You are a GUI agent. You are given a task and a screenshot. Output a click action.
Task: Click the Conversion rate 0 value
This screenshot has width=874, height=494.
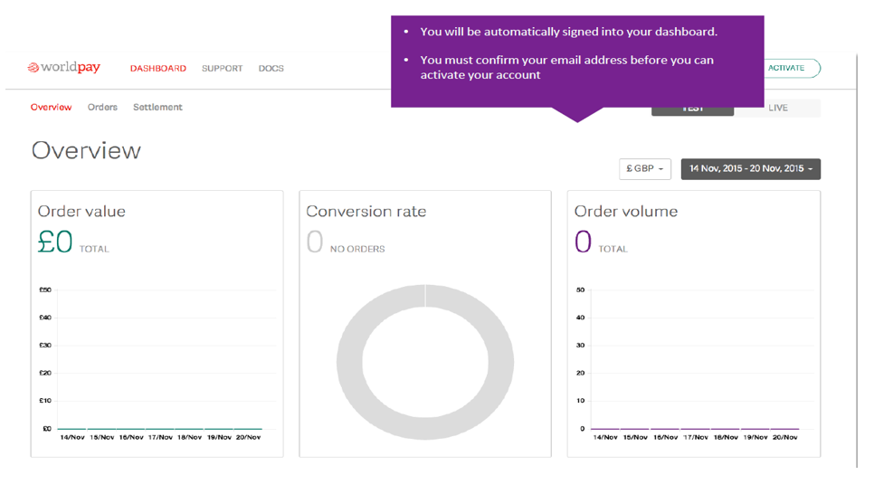(x=315, y=242)
